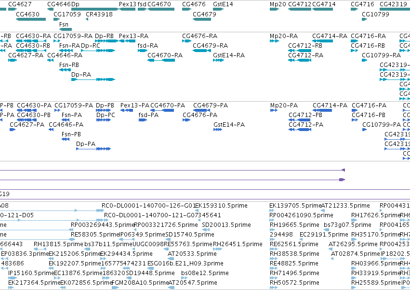This screenshot has height=290, width=410.
Task: Open transcript CG4670-RA
Action: pos(165,55)
